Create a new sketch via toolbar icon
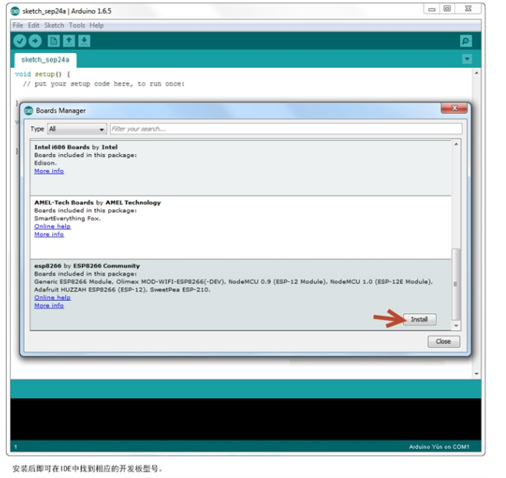This screenshot has width=506, height=478. click(x=54, y=41)
